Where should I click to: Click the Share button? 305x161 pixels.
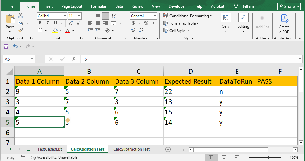point(289,6)
